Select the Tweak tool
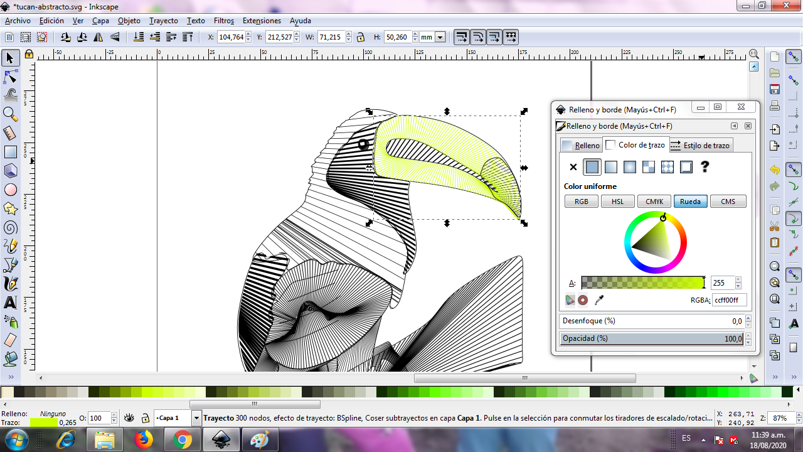Image resolution: width=803 pixels, height=452 pixels. (10, 95)
